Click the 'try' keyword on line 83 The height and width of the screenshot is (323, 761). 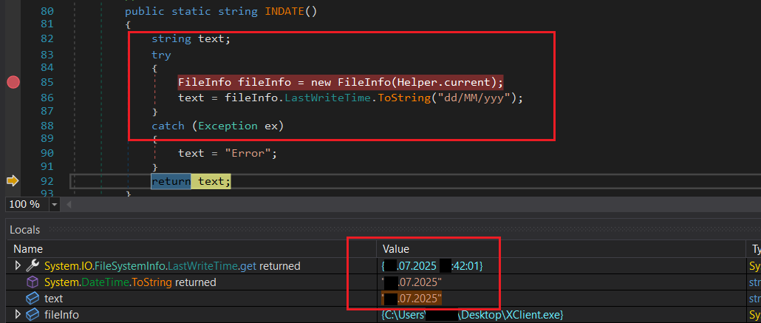pos(161,55)
